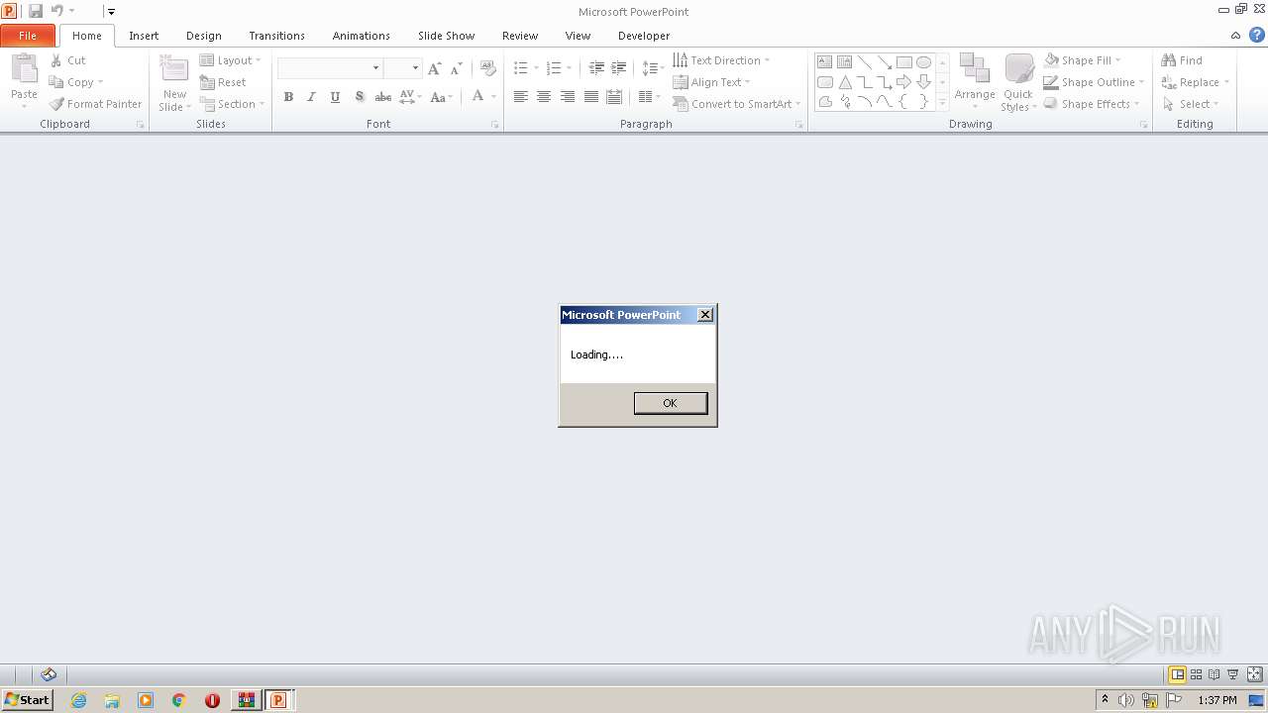The image size is (1268, 713).
Task: Select the Text Box shape in gallery
Action: tap(824, 62)
